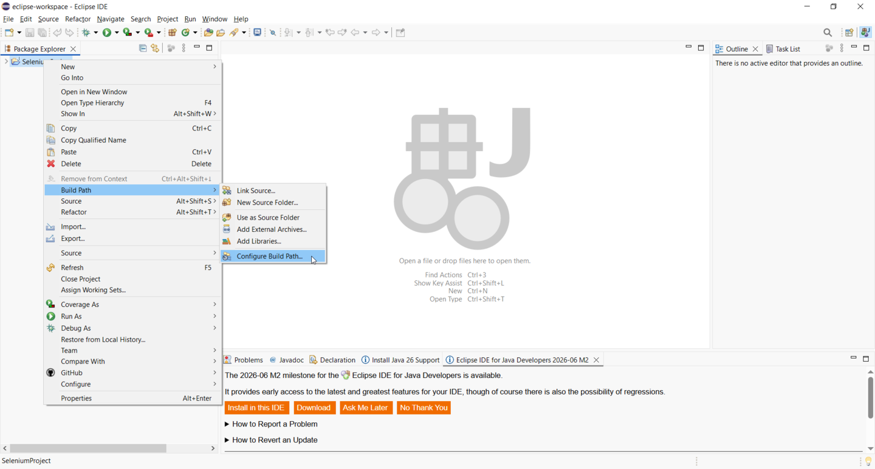Viewport: 875px width, 469px height.
Task: Click the green Run toolbar button
Action: pos(107,33)
